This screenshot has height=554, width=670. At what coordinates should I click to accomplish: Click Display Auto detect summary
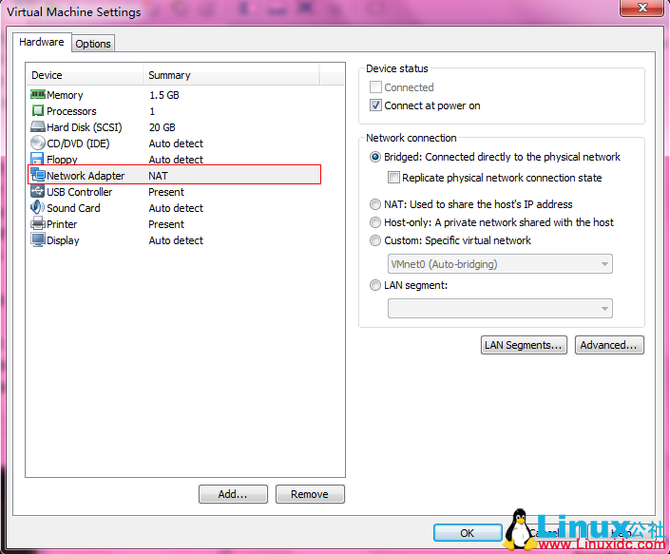click(176, 240)
